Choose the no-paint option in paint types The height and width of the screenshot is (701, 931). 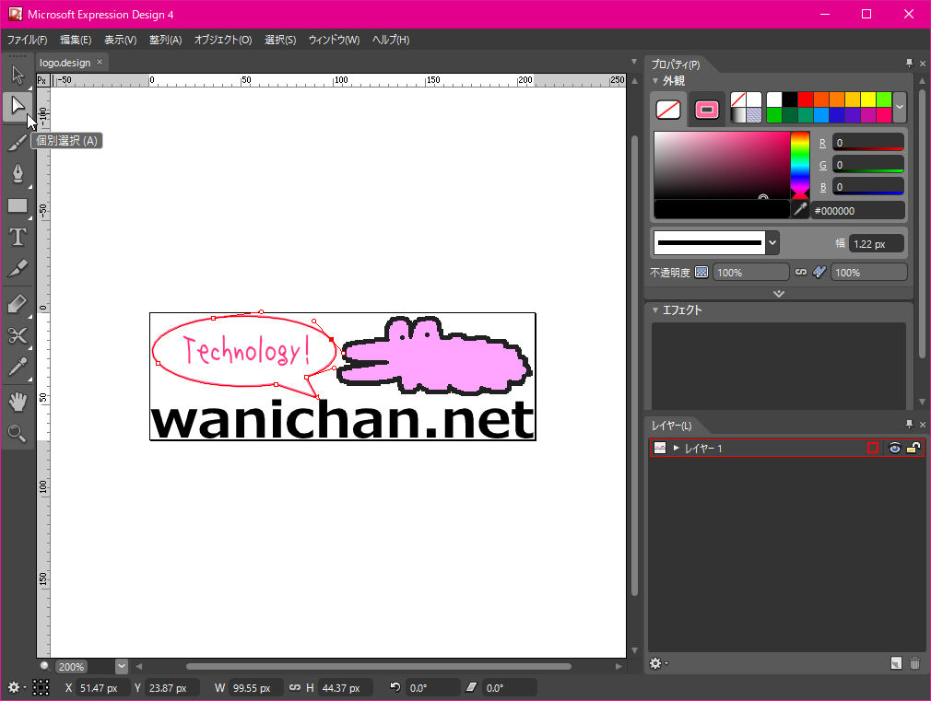pyautogui.click(x=738, y=99)
